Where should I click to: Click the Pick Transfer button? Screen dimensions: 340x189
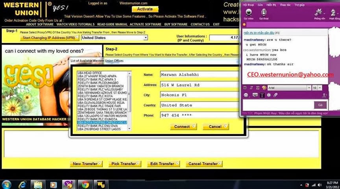[125, 164]
